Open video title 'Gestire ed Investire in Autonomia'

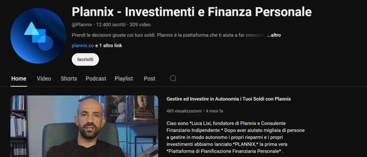coord(228,99)
